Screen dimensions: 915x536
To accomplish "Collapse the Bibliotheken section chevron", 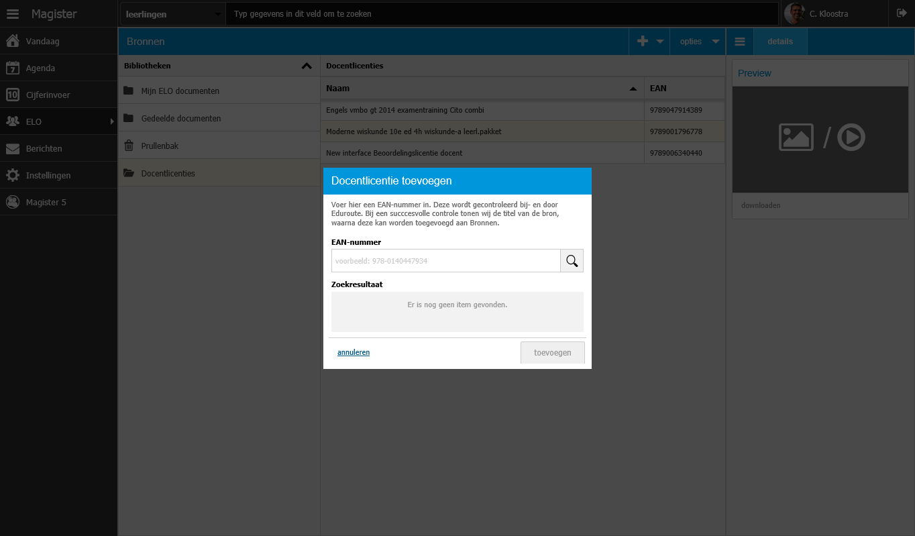I will (x=307, y=66).
